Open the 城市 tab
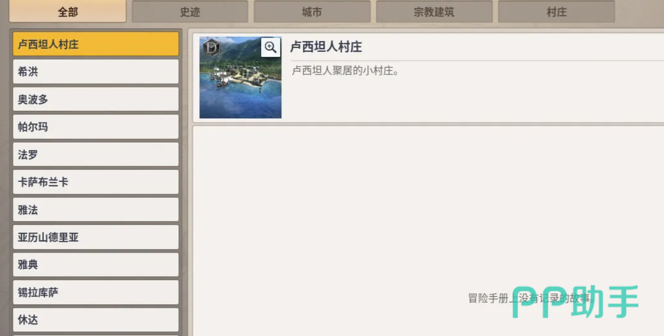 (x=312, y=11)
